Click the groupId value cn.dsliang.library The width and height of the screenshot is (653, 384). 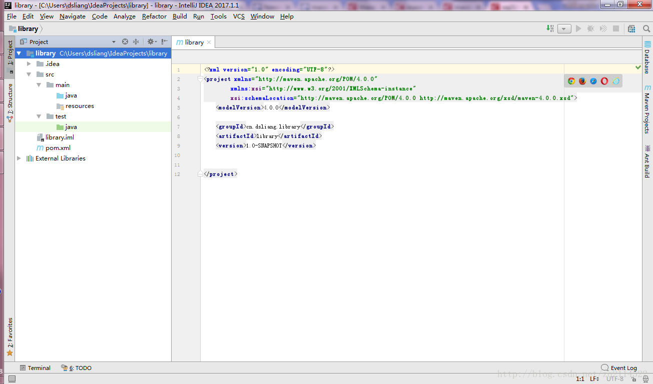tap(273, 127)
